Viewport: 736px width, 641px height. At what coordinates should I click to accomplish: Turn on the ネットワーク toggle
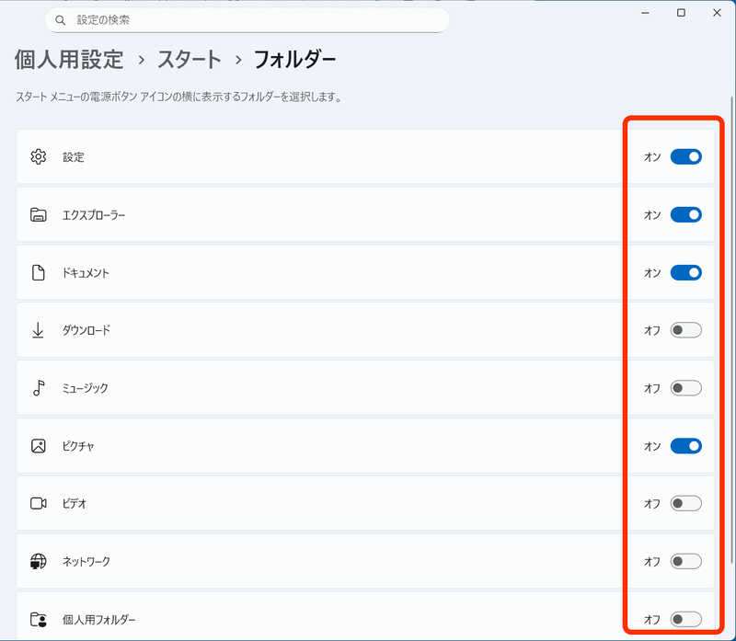pos(688,561)
